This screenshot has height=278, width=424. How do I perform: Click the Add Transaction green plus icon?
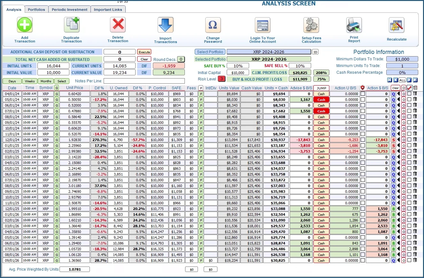point(25,25)
